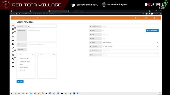Open the gear settings sidebar icon
This screenshot has height=95, width=170.
pyautogui.click(x=13, y=66)
